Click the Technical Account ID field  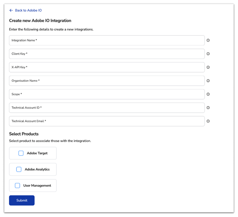pyautogui.click(x=107, y=108)
